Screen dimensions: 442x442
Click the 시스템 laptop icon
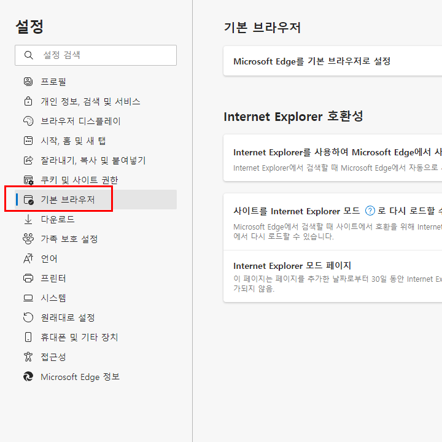28,298
